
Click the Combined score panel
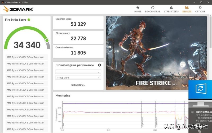coord(78,51)
